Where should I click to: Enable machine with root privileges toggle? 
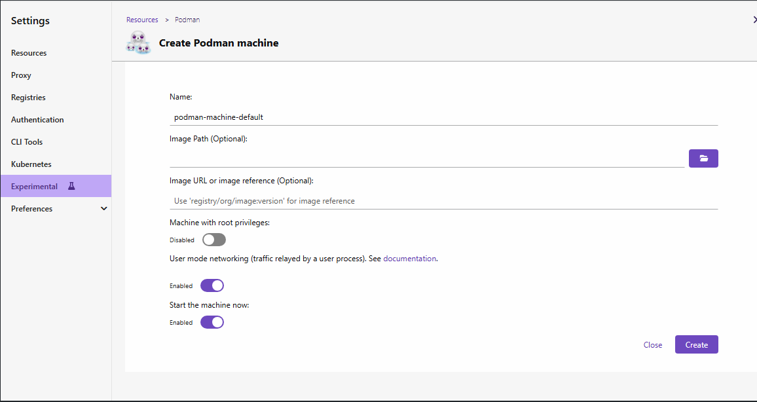click(214, 240)
